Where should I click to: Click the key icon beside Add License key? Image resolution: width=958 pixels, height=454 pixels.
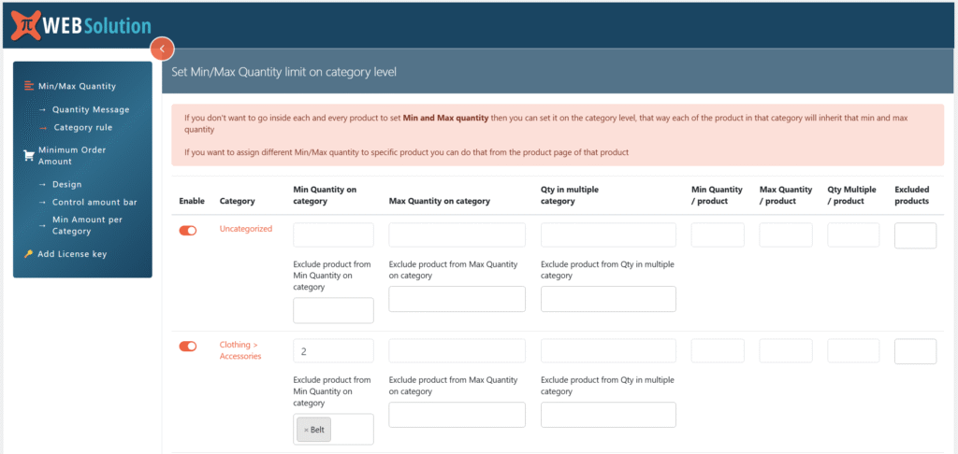point(28,254)
